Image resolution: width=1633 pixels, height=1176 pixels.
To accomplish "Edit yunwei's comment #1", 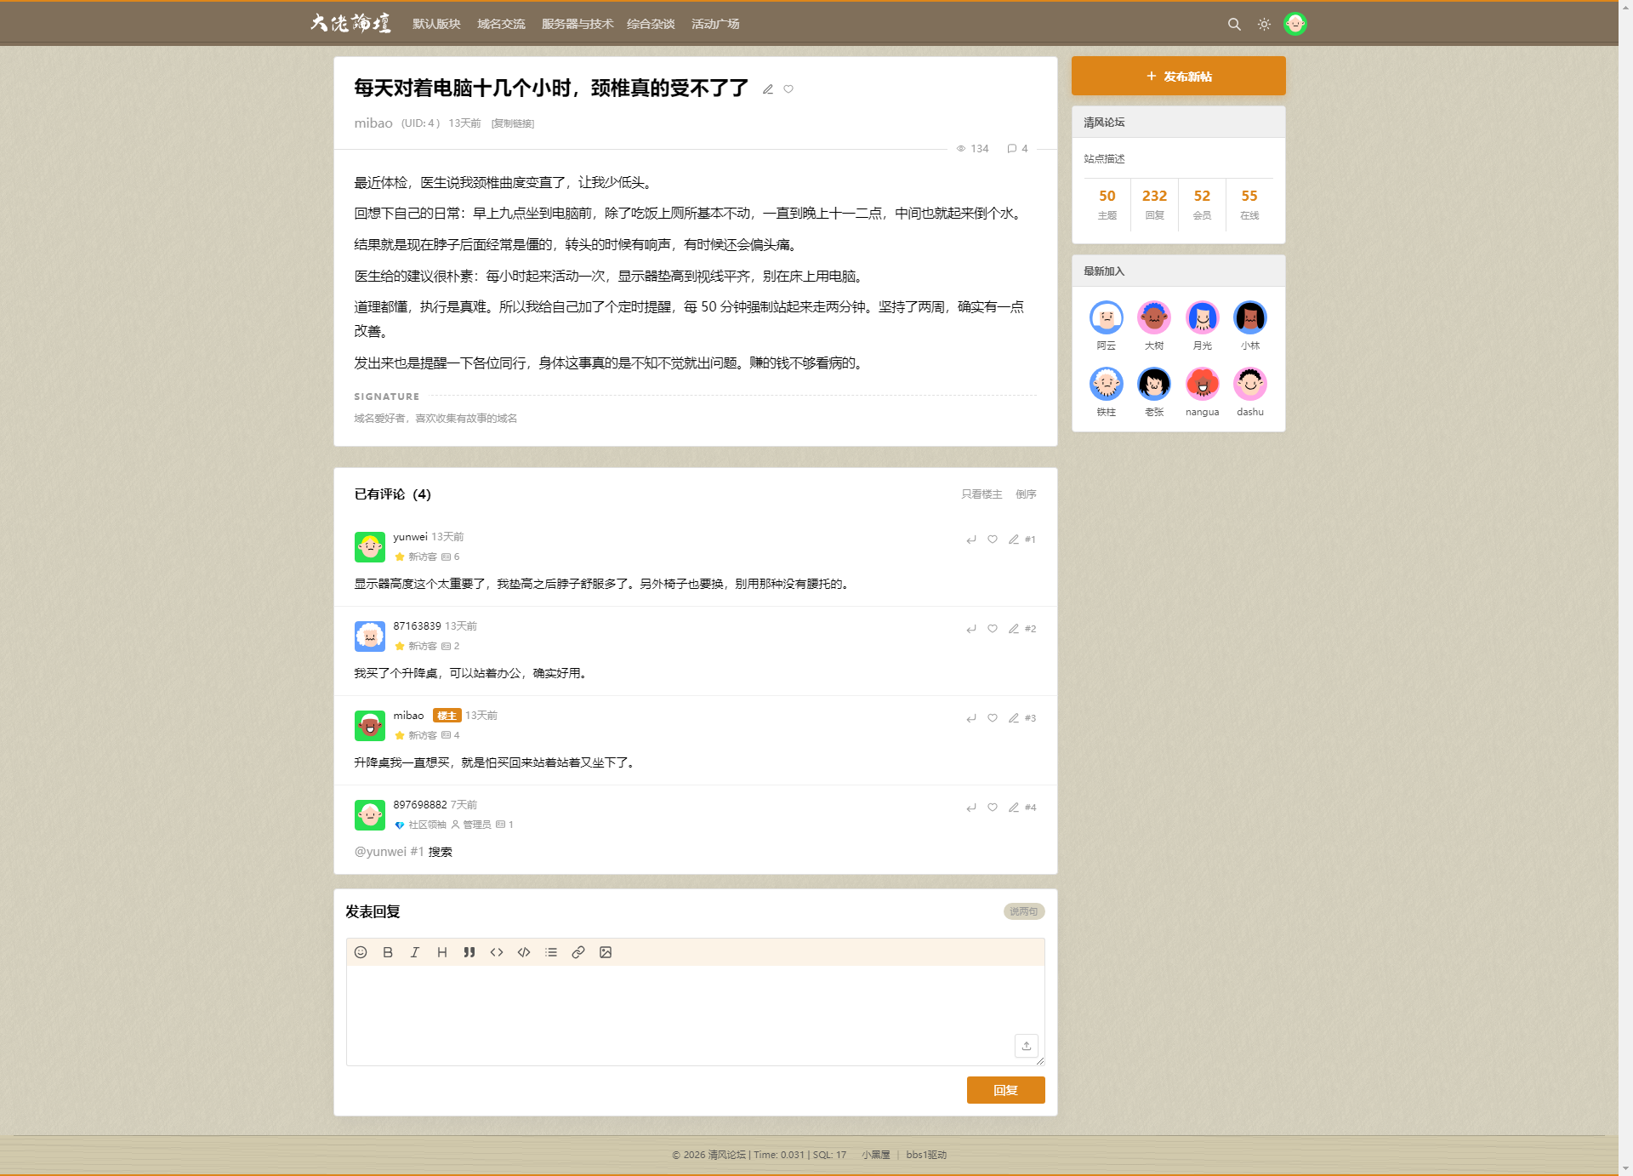I will (1014, 539).
